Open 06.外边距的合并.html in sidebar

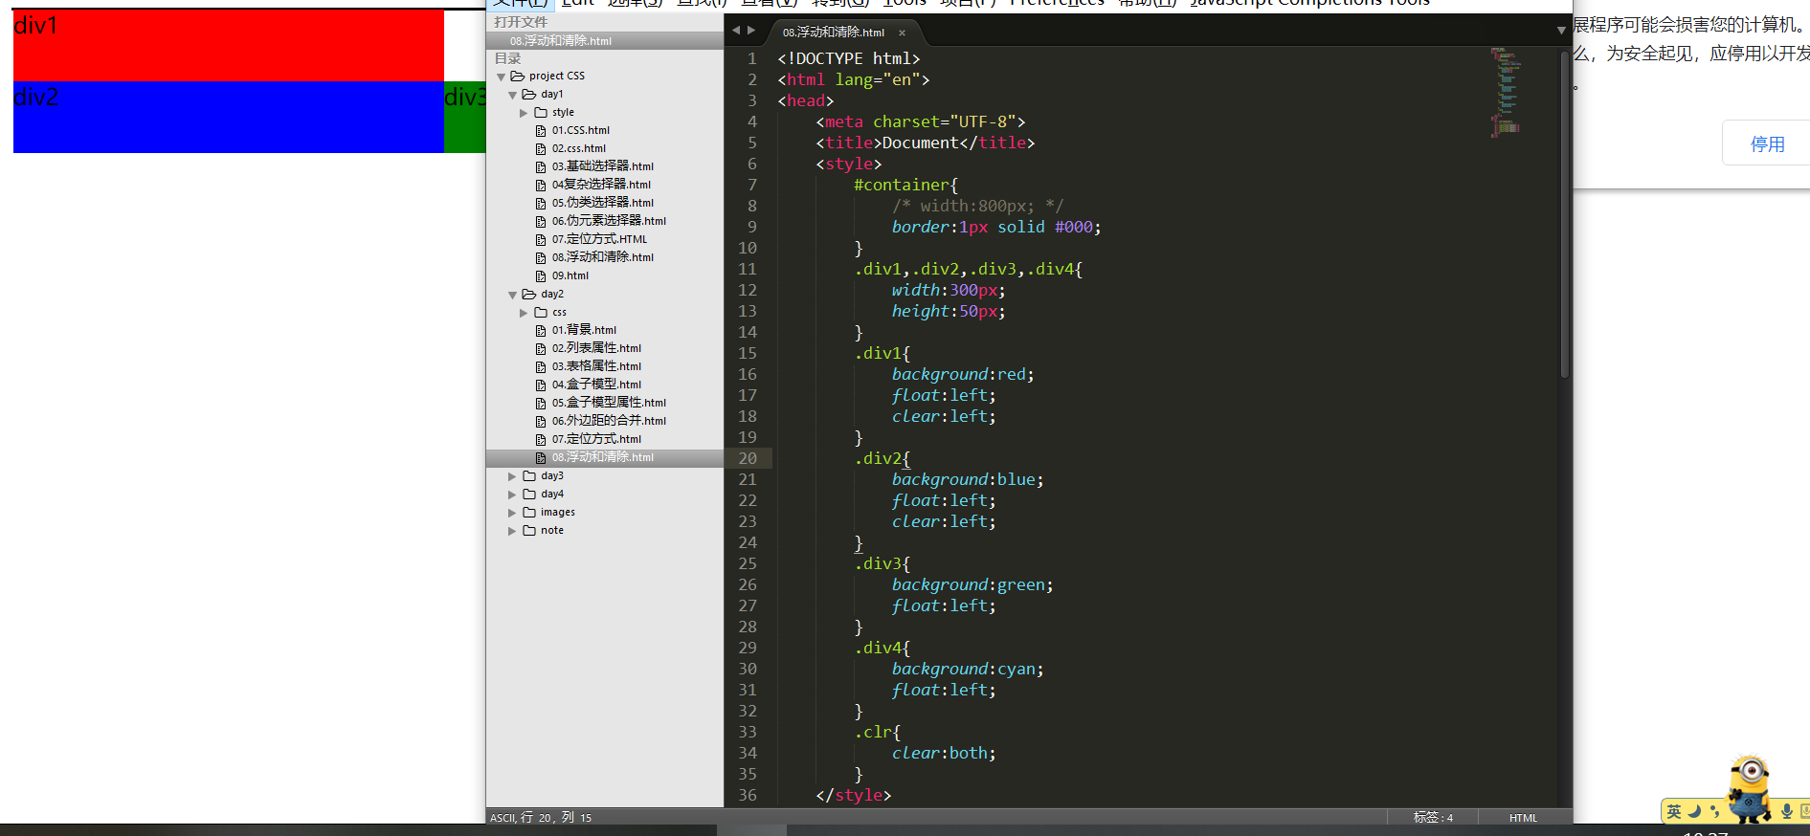click(x=609, y=422)
